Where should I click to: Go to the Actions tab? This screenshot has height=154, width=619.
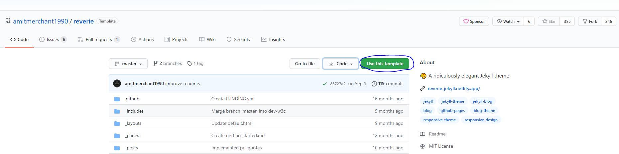point(142,39)
